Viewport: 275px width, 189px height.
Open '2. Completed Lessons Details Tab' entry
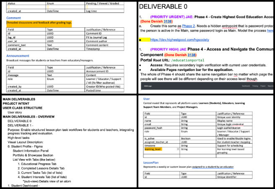point(41,168)
